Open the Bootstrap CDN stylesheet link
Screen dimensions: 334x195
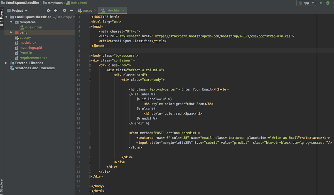[223, 36]
